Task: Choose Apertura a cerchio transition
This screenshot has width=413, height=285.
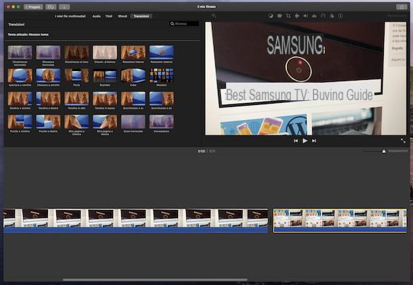Action: coord(20,77)
